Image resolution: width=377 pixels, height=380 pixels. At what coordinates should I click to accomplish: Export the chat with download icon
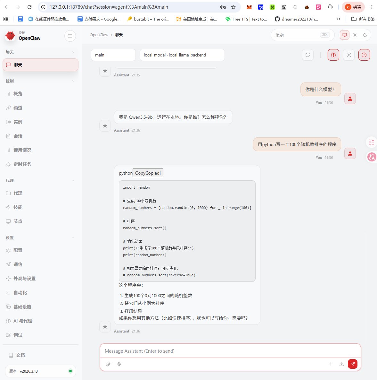[342, 364]
